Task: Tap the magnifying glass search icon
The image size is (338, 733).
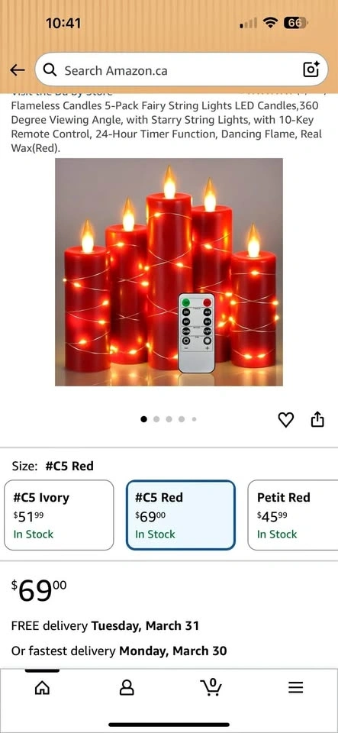Action: 50,70
